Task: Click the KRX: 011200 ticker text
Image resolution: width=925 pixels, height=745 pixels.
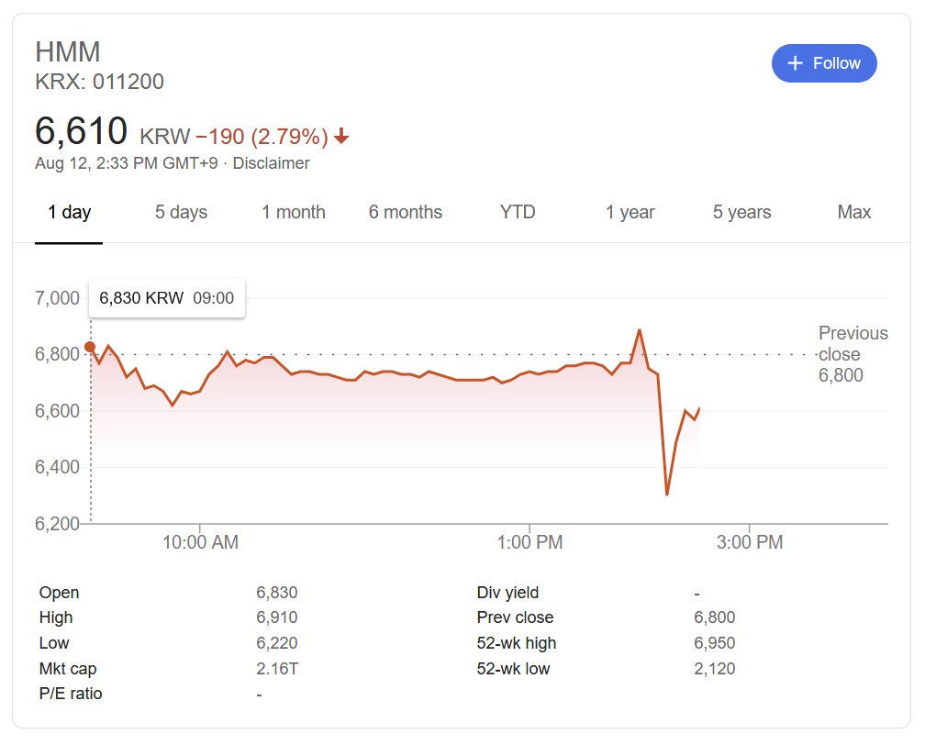Action: click(x=99, y=82)
